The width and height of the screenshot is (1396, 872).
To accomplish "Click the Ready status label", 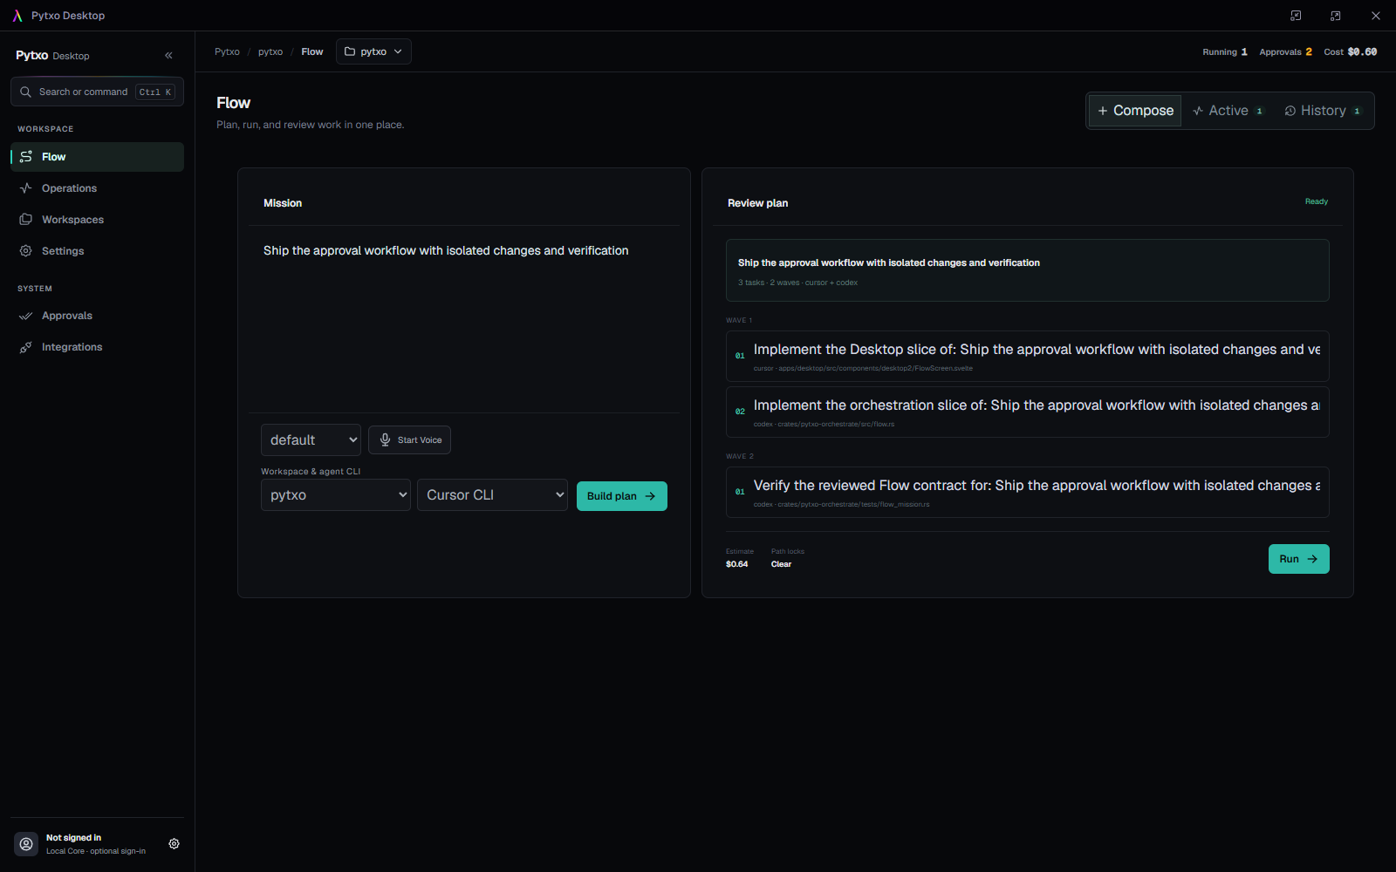I will click(x=1317, y=201).
